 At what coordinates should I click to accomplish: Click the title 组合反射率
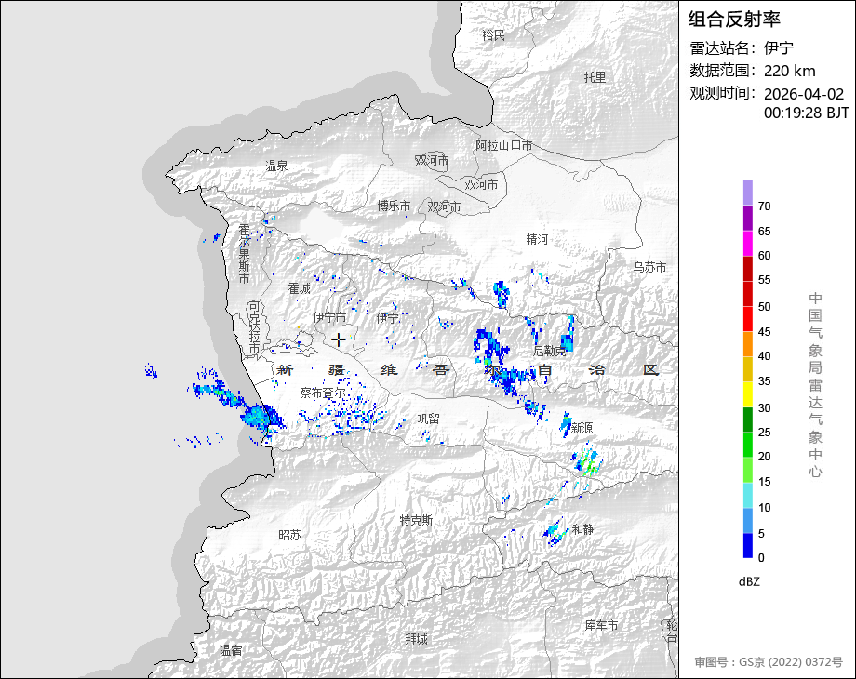734,20
